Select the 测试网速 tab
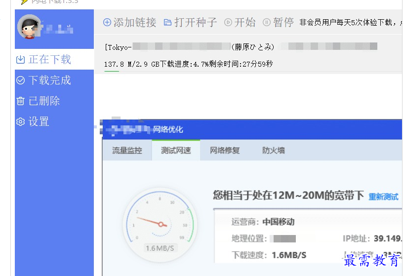 point(176,151)
